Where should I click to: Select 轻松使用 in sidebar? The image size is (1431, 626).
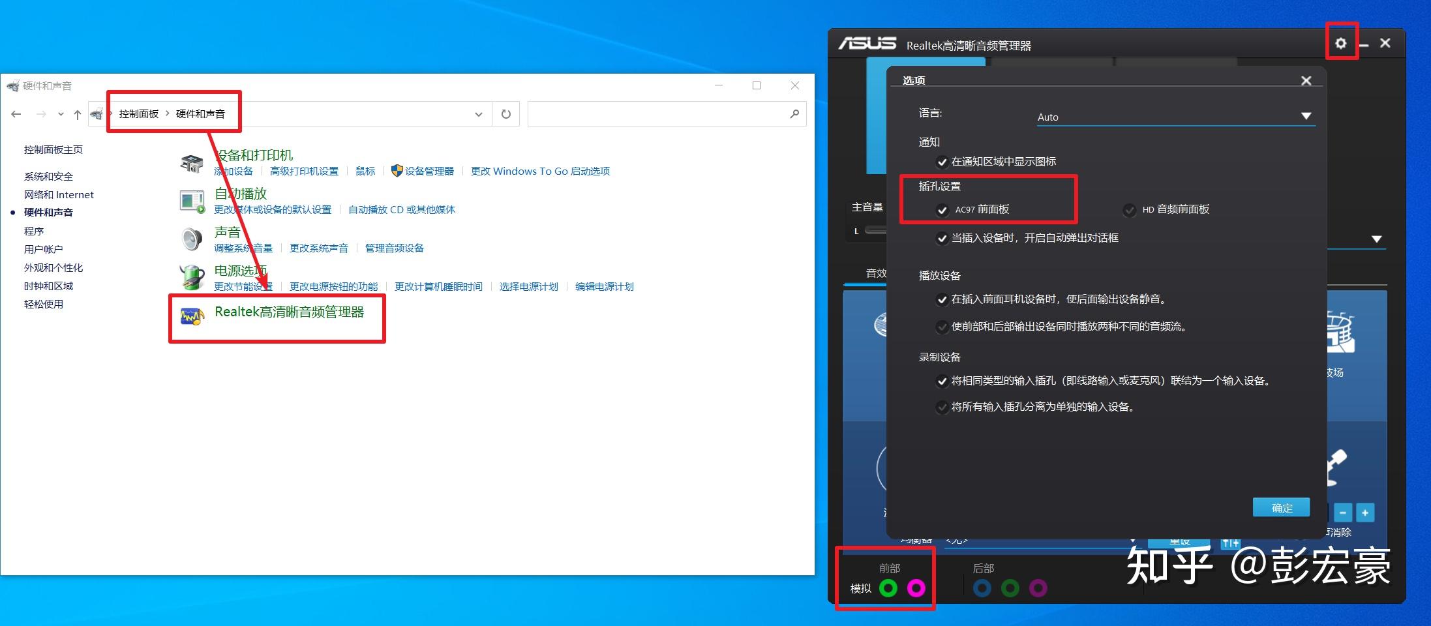coord(44,305)
